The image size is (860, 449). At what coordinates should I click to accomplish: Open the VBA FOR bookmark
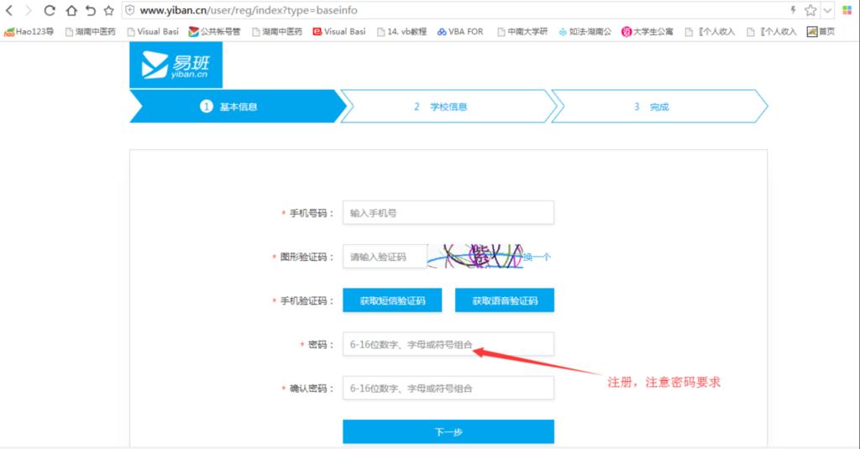[x=460, y=32]
